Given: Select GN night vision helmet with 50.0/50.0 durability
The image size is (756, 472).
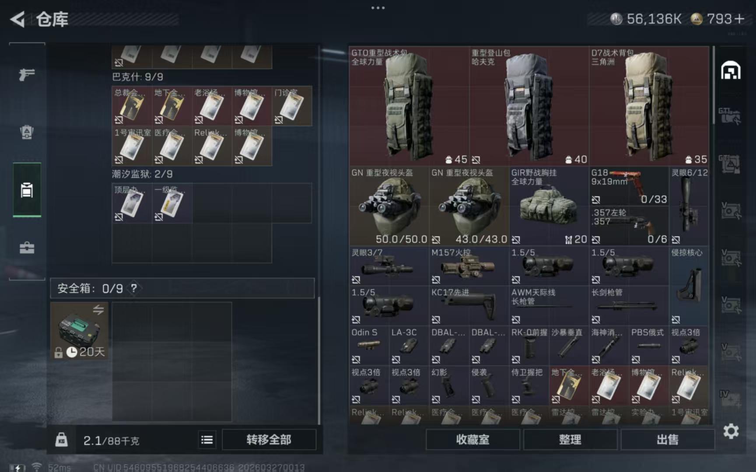Looking at the screenshot, I should pyautogui.click(x=389, y=206).
